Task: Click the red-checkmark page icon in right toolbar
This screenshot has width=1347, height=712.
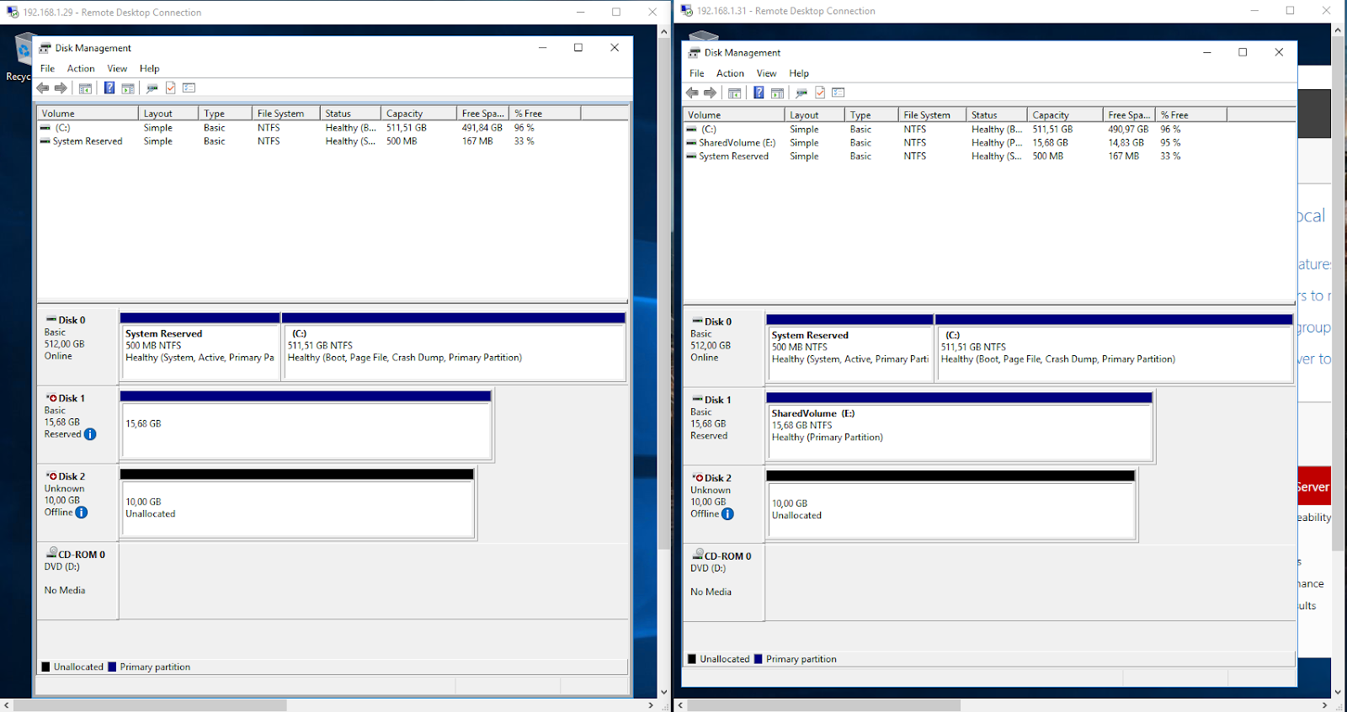Action: tap(820, 93)
